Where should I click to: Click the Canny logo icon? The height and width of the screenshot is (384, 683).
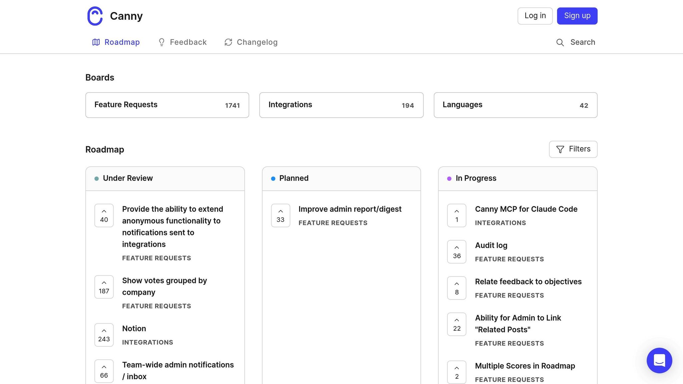coord(95,16)
